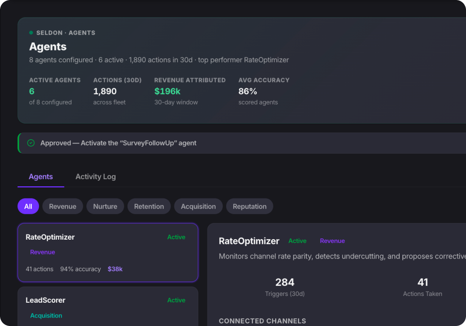Click the RateOptimizer title in detail panel
The height and width of the screenshot is (326, 466).
coord(249,241)
